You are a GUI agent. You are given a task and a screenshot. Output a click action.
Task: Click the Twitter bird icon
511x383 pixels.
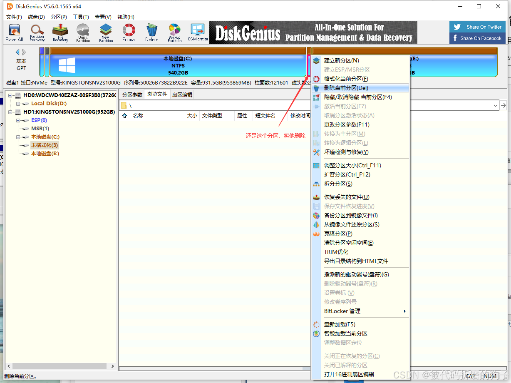457,27
